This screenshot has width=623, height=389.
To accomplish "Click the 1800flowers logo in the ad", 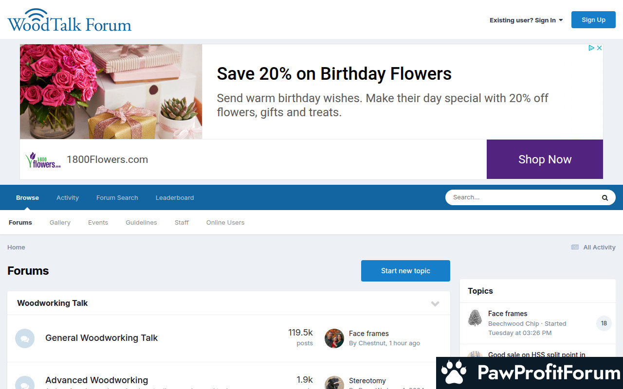I will point(43,160).
